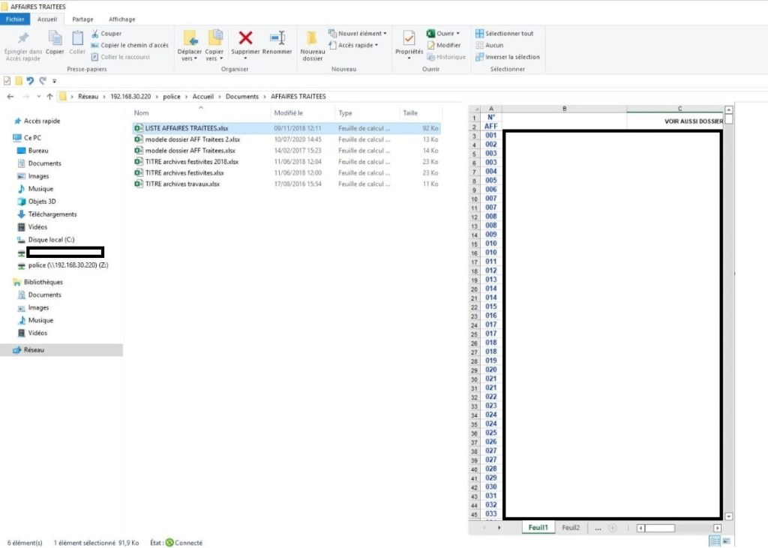The image size is (768, 548).
Task: Click the Copier icon in Presse-papiers
Action: point(55,38)
